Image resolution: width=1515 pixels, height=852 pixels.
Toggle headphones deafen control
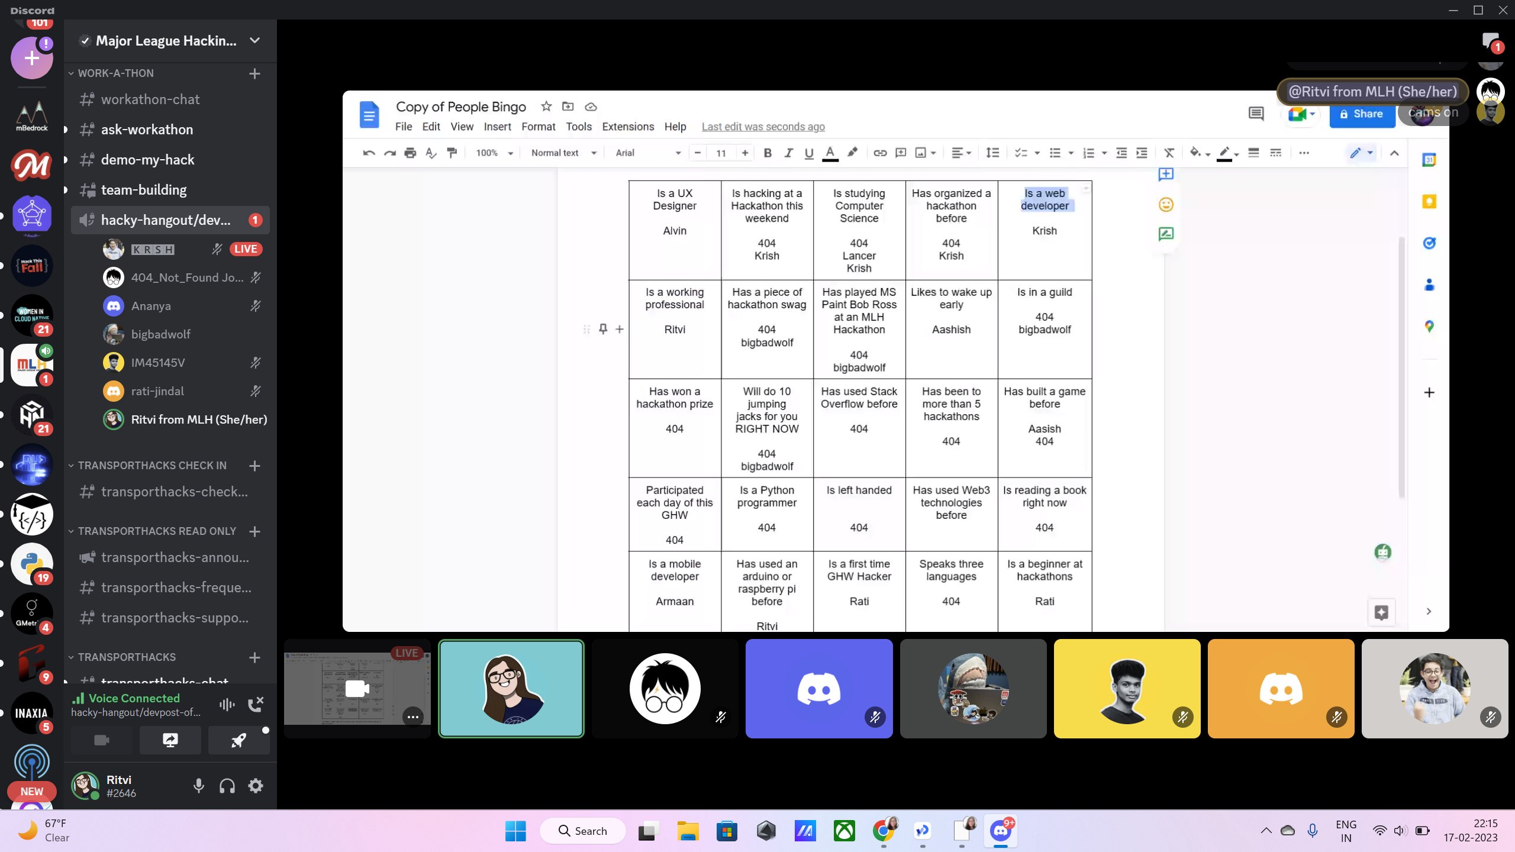pyautogui.click(x=227, y=786)
